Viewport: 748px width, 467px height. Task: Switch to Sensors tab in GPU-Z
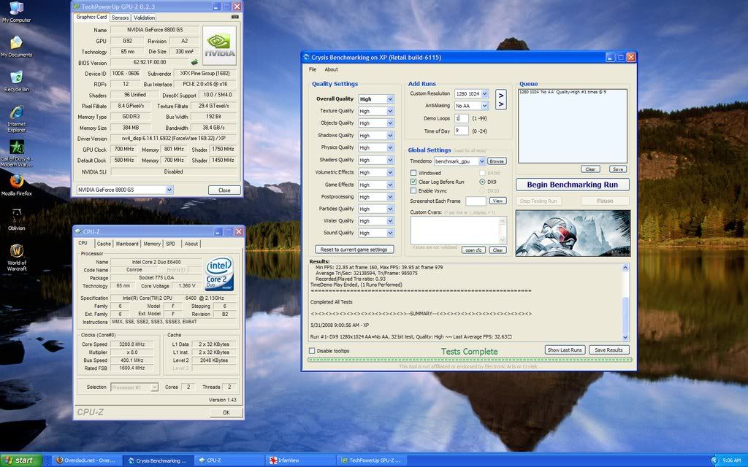click(x=121, y=18)
